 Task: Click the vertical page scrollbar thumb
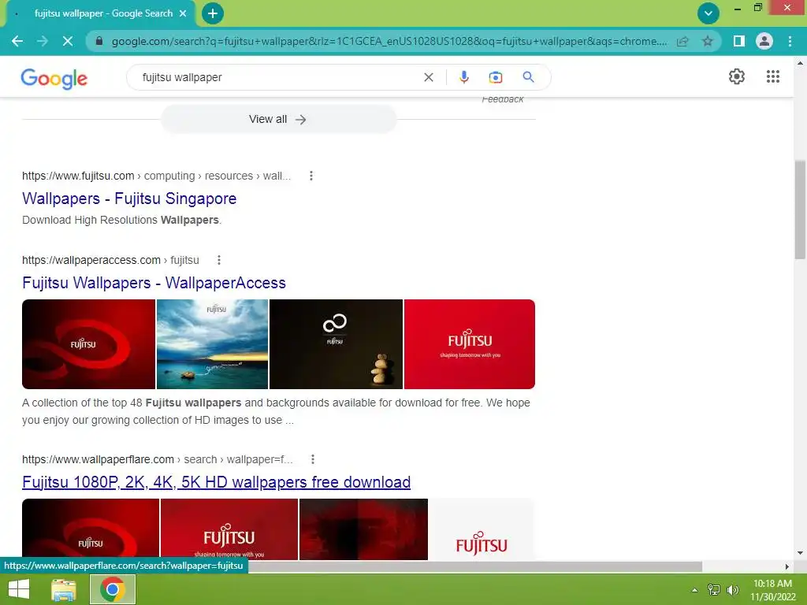tap(801, 210)
